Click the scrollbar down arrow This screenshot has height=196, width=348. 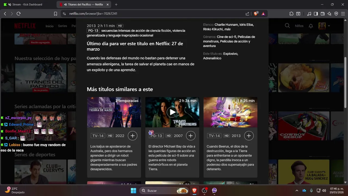click(346, 182)
